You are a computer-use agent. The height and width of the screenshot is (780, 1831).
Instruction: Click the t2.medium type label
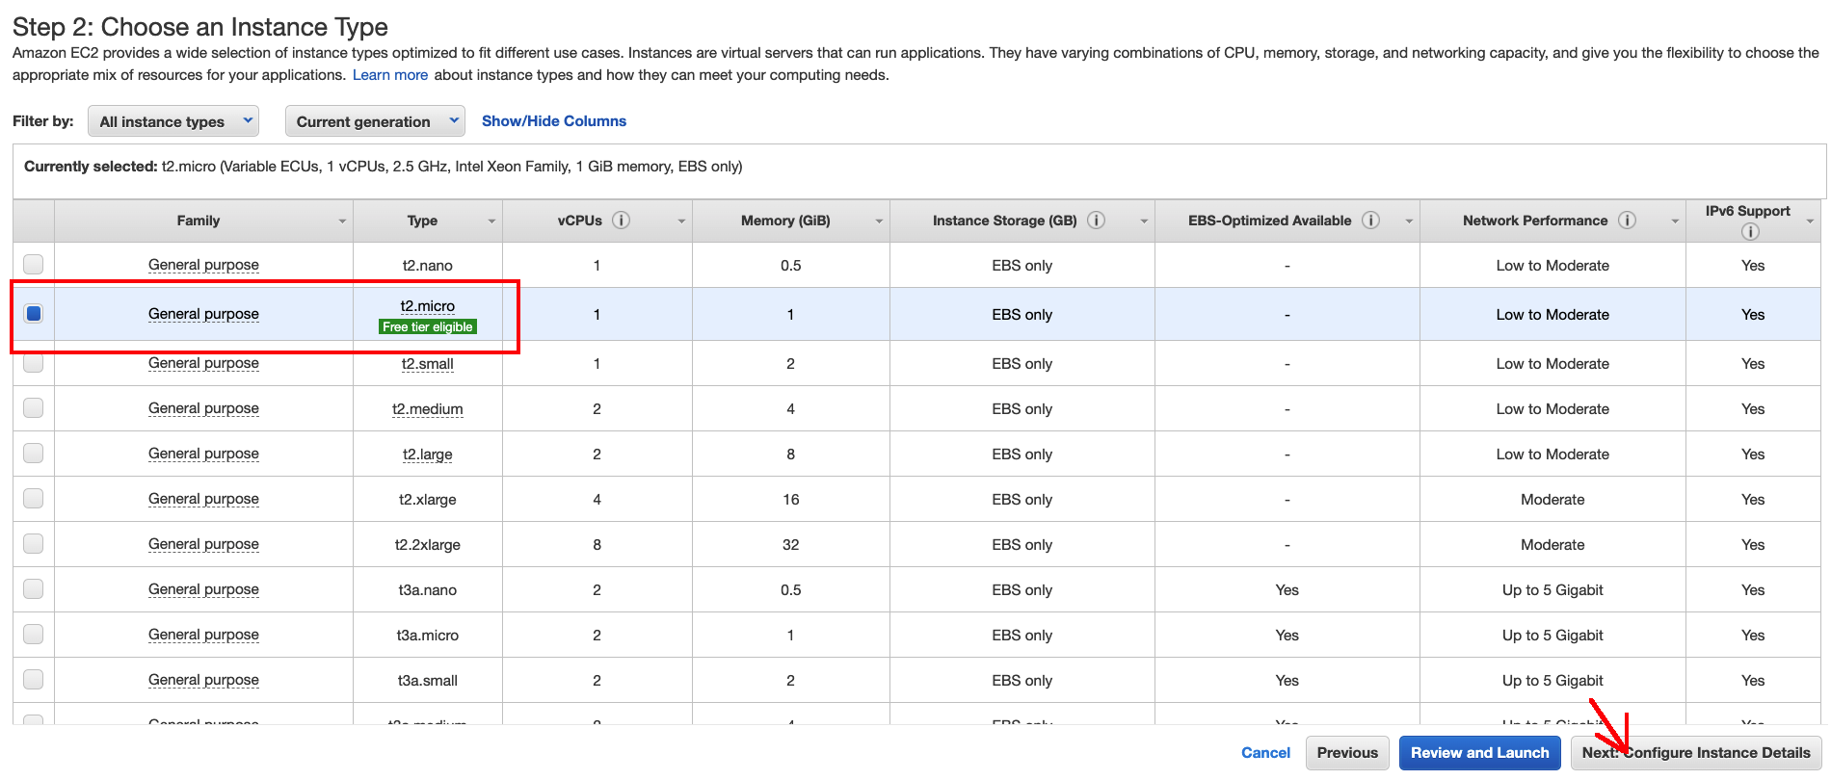pos(428,409)
